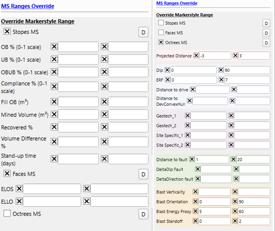The width and height of the screenshot is (275, 231).
Task: Open the left MS Ranges Override link
Action: click(x=27, y=6)
